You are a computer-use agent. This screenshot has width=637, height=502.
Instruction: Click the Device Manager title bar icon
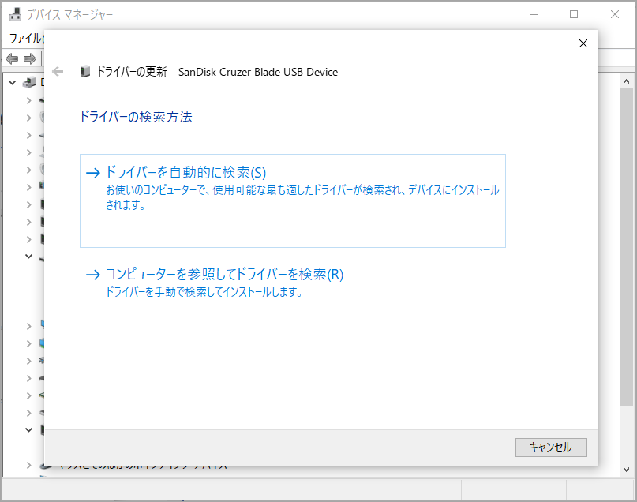point(15,15)
